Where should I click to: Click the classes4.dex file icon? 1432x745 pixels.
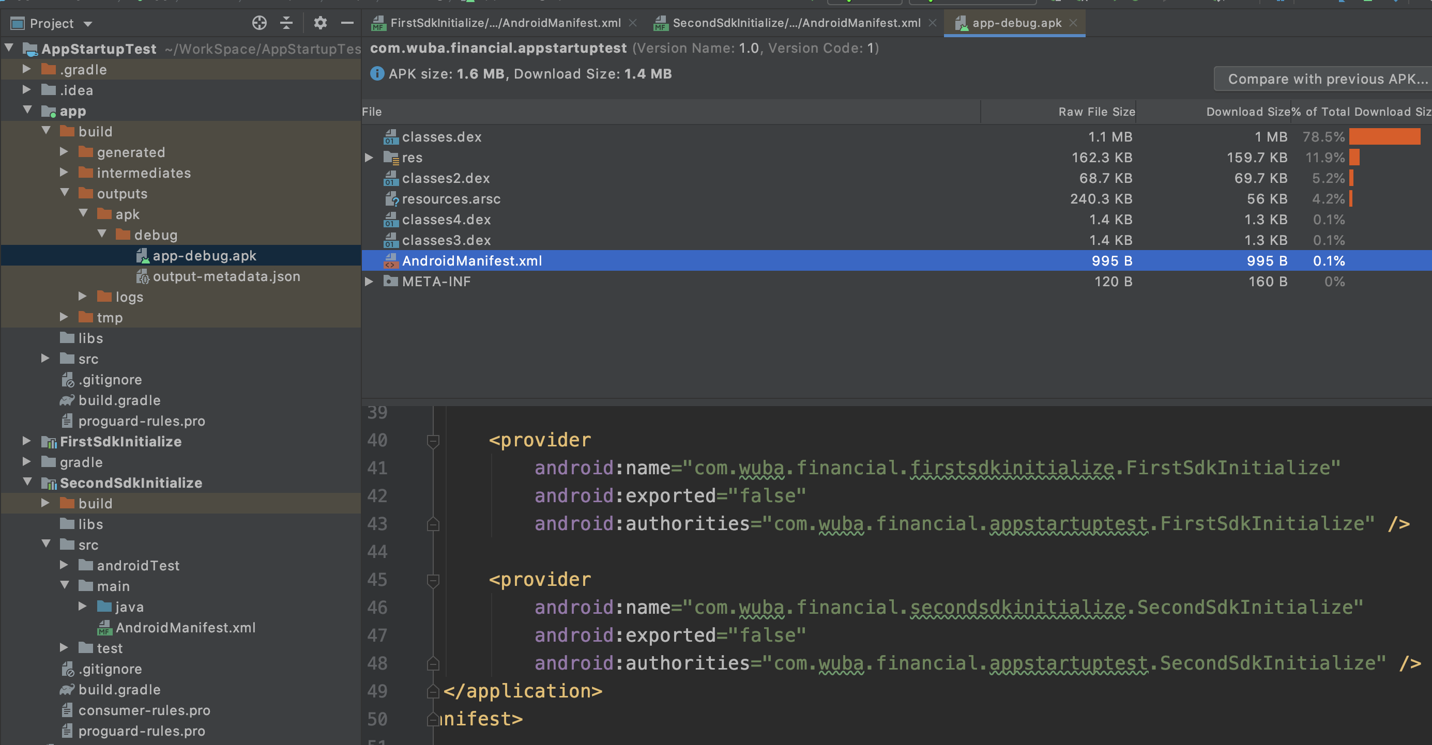click(x=391, y=220)
